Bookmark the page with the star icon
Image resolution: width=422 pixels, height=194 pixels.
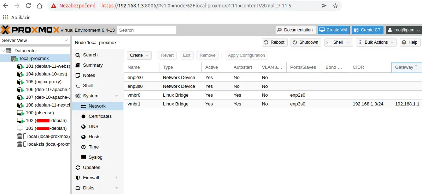[x=335, y=6]
